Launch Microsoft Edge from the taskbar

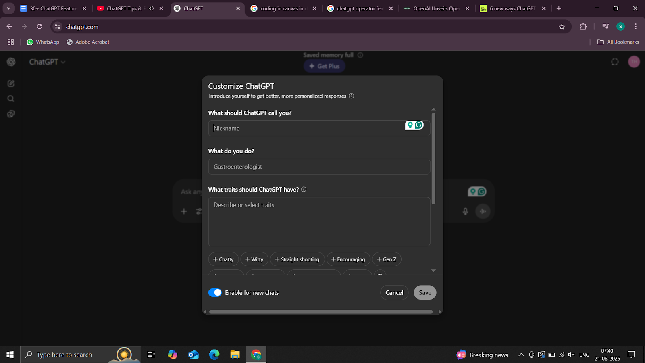point(214,355)
